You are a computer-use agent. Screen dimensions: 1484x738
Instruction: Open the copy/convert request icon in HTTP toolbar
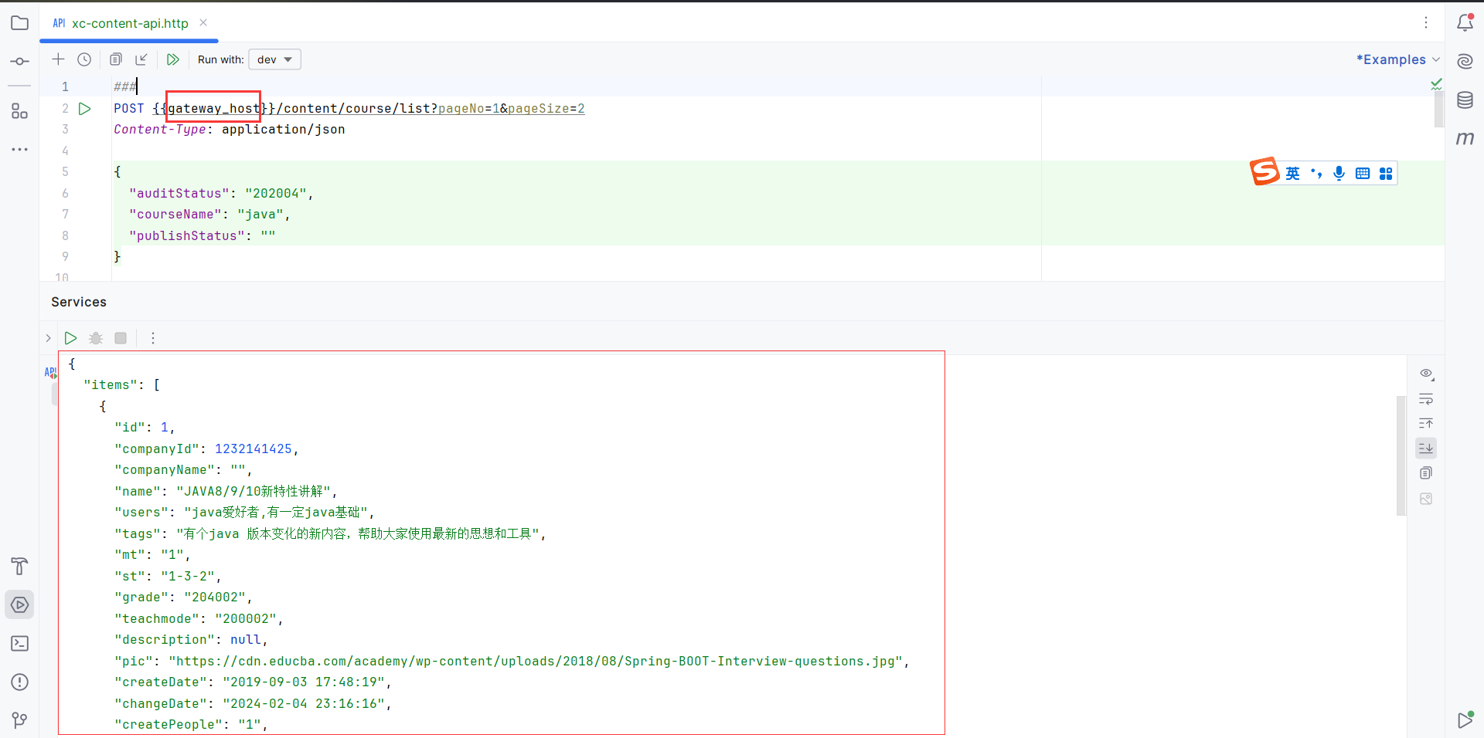tap(116, 59)
